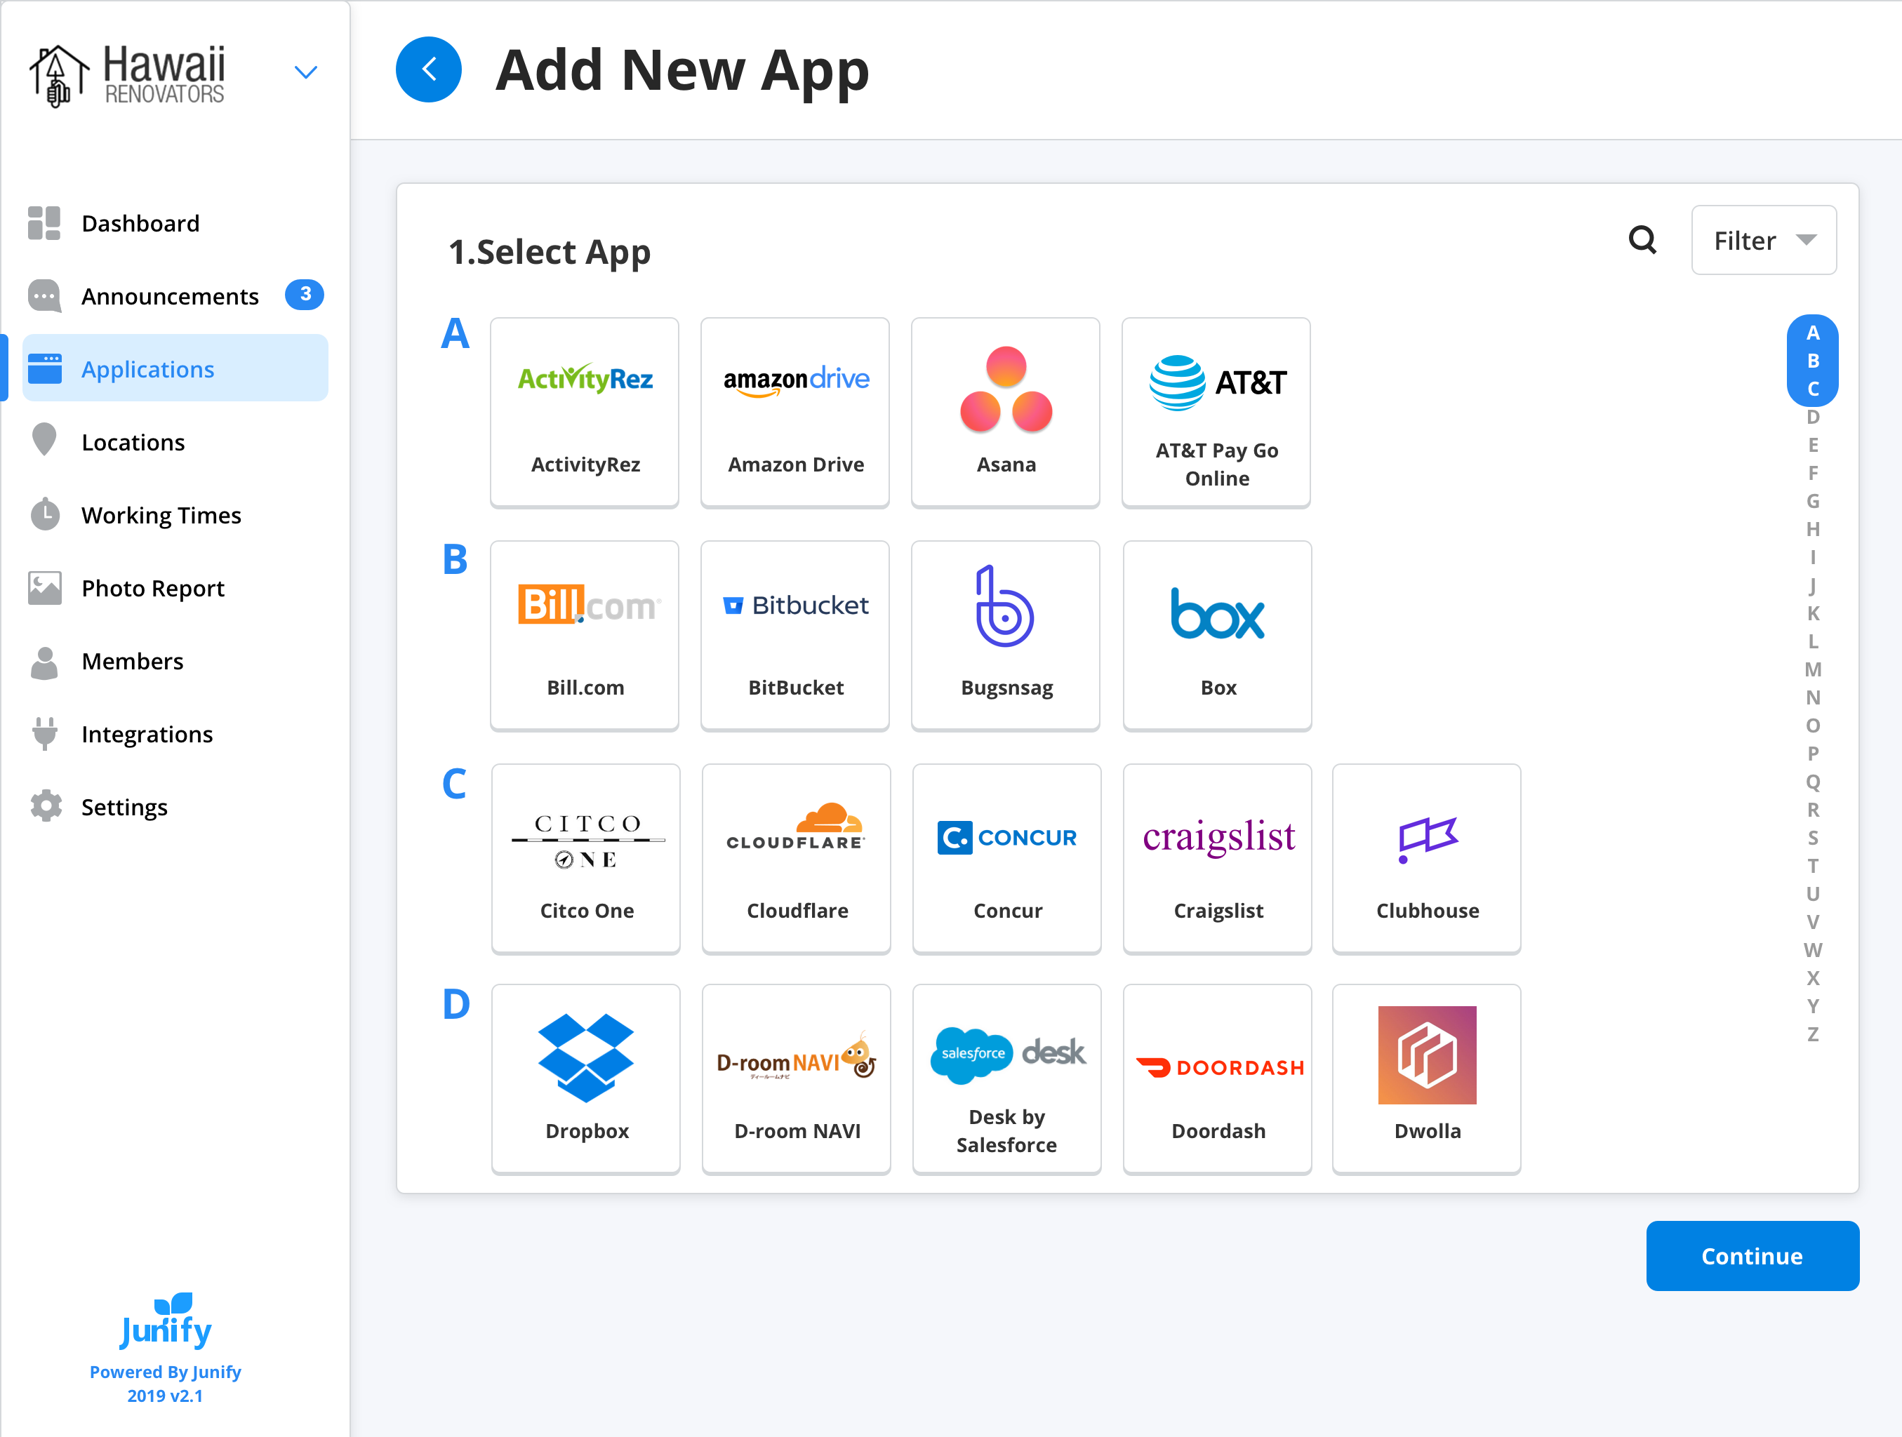
Task: Jump to letter Y in the index
Action: (x=1813, y=1006)
